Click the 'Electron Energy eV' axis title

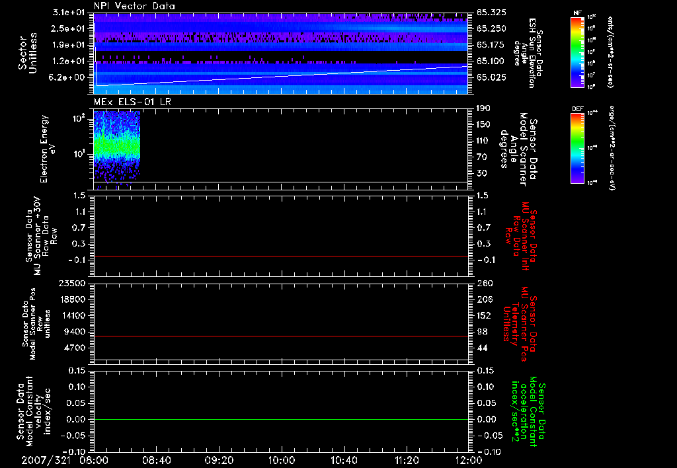pyautogui.click(x=48, y=149)
